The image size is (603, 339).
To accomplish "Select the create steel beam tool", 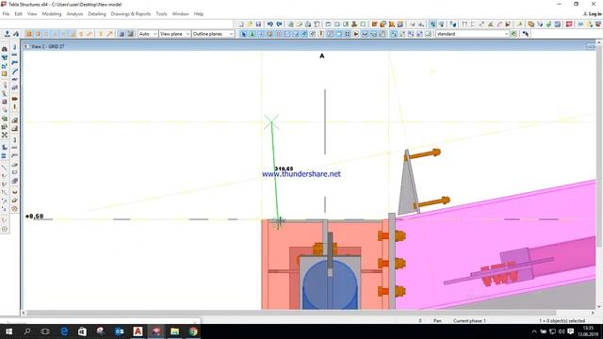I will point(15,55).
